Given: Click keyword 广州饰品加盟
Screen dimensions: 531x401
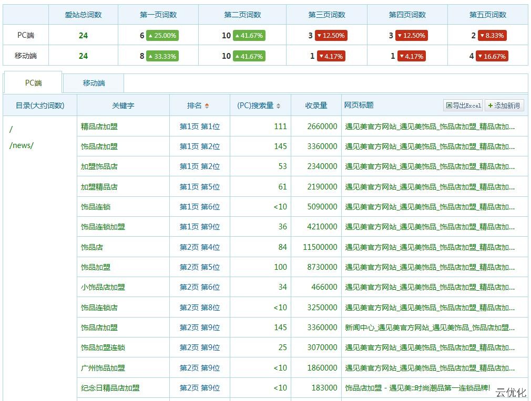Looking at the screenshot, I should pos(103,368).
